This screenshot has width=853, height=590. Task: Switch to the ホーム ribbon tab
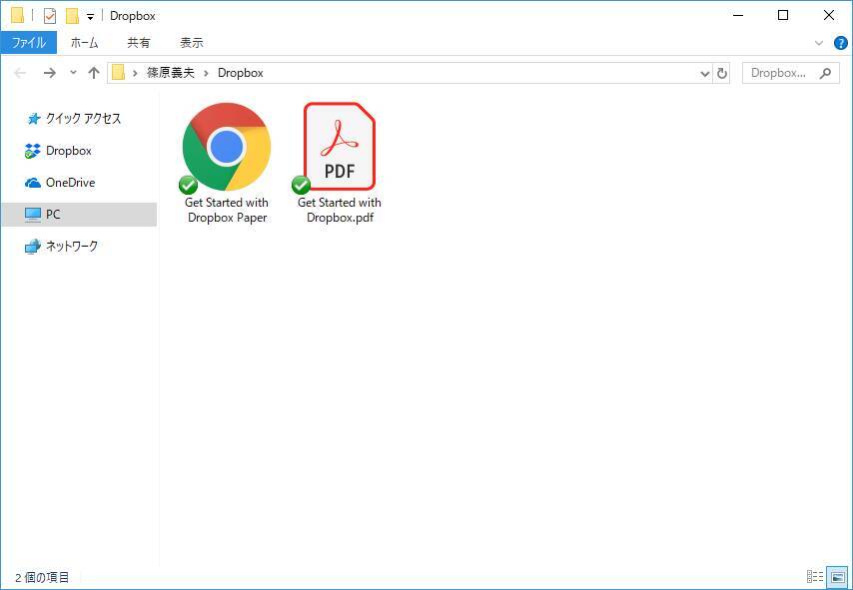point(84,42)
